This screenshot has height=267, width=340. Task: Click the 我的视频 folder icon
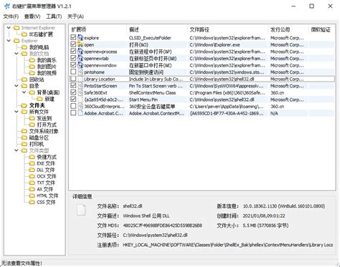[x=32, y=73]
